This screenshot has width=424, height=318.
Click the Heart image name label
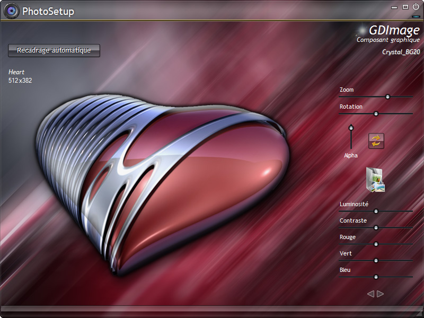tap(16, 72)
